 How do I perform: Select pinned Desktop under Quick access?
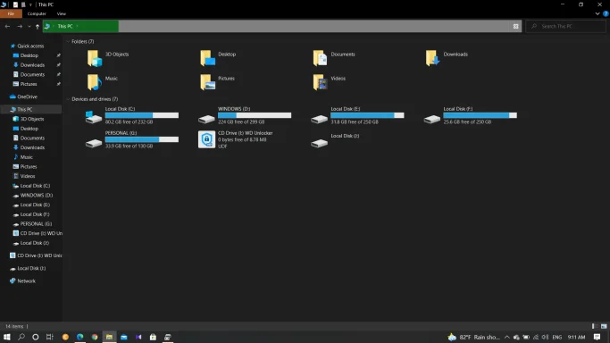click(x=29, y=55)
